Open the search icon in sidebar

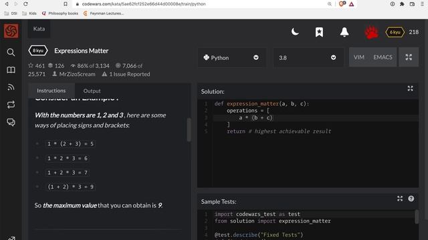click(11, 52)
